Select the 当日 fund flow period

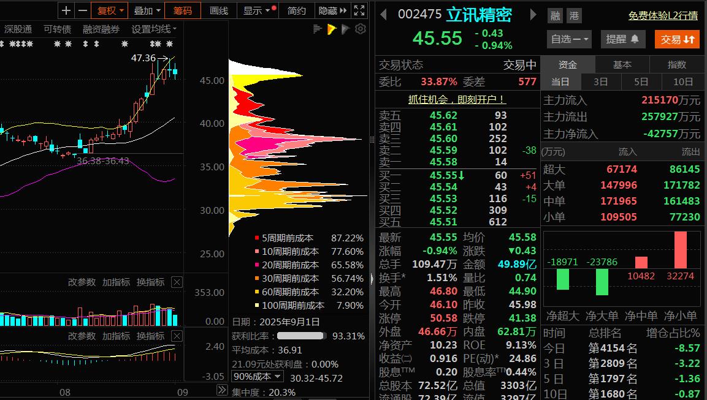(560, 81)
